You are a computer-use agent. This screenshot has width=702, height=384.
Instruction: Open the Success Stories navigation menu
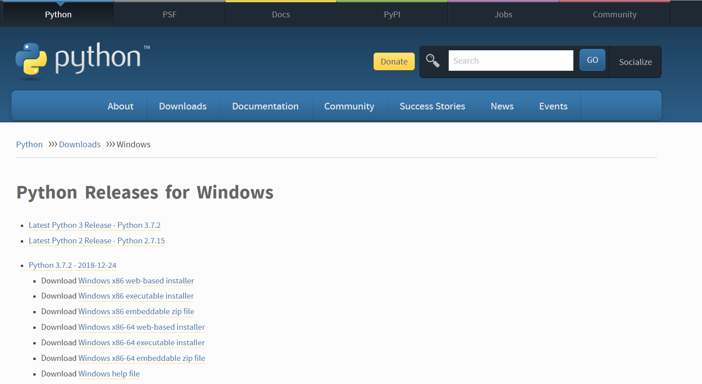[x=432, y=106]
